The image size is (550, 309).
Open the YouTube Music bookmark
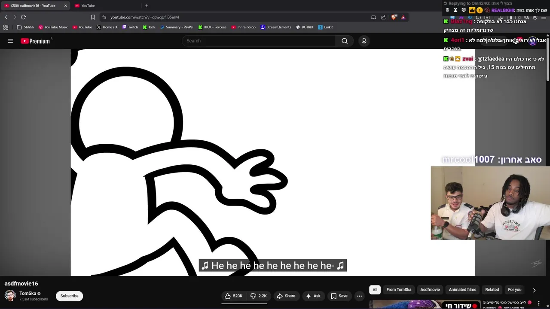(53, 27)
